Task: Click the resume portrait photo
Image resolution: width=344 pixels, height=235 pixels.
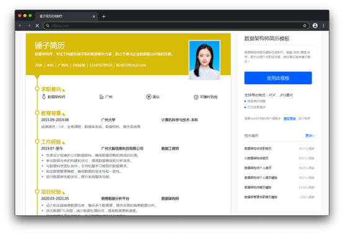Action: click(204, 60)
